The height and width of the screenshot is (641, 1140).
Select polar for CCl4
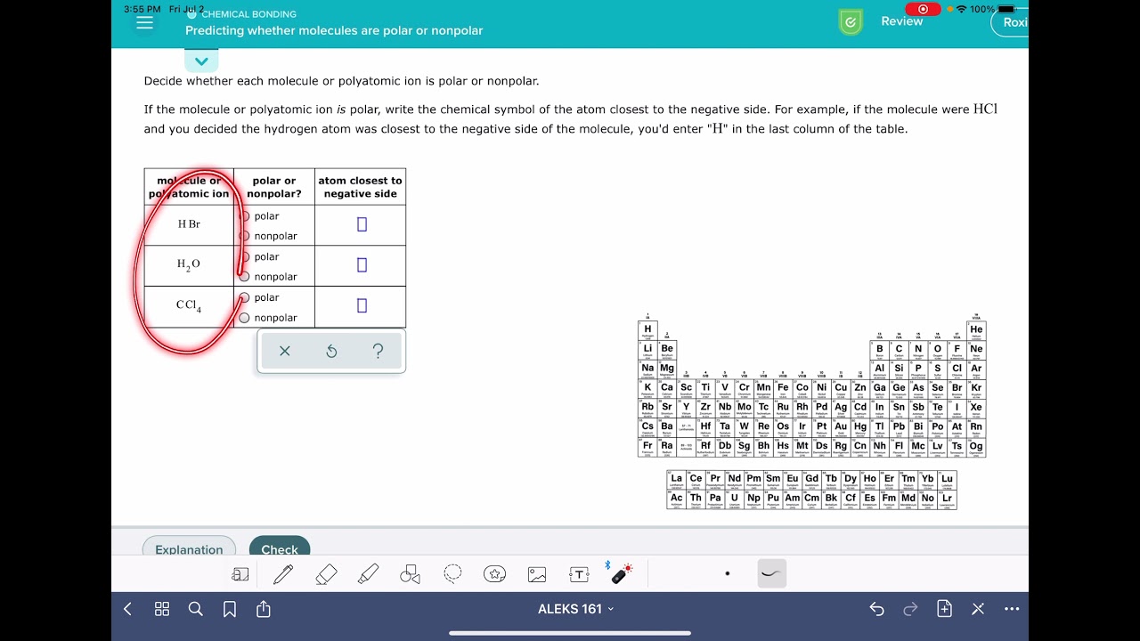click(x=245, y=298)
